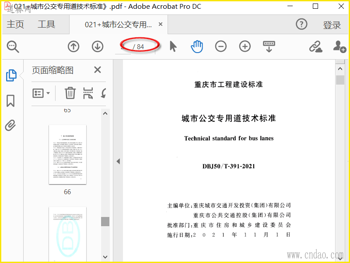Click the title 城市公交专用道技术标准
The width and height of the screenshot is (350, 263).
(228, 118)
